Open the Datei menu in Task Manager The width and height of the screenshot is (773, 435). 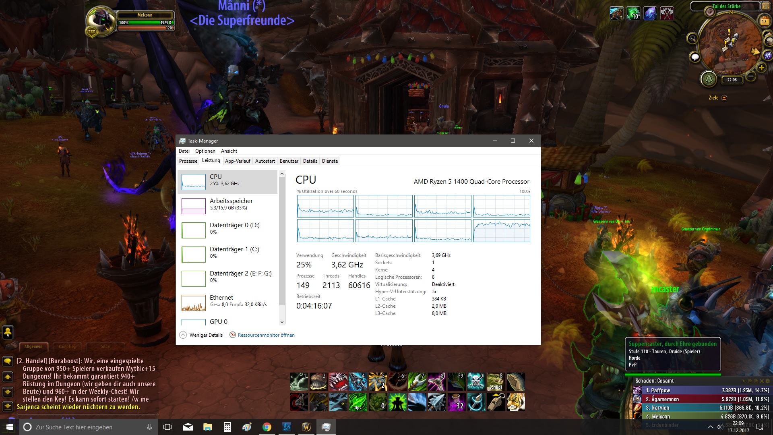(184, 151)
